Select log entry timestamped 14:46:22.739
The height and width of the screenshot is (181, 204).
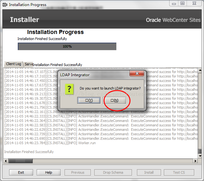click(x=101, y=134)
